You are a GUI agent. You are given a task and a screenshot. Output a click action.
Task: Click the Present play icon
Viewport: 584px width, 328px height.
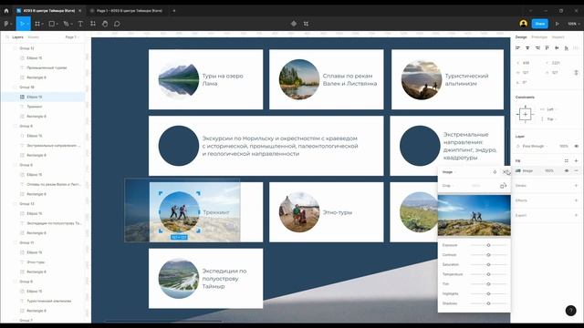(x=558, y=24)
